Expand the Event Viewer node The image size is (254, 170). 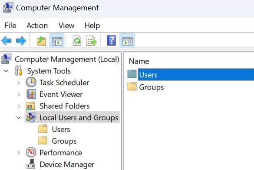tap(19, 94)
